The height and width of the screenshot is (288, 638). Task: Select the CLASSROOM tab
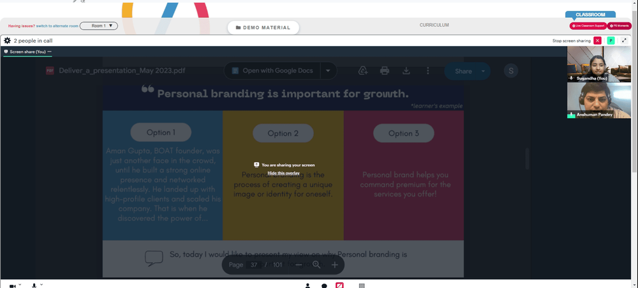pos(590,15)
